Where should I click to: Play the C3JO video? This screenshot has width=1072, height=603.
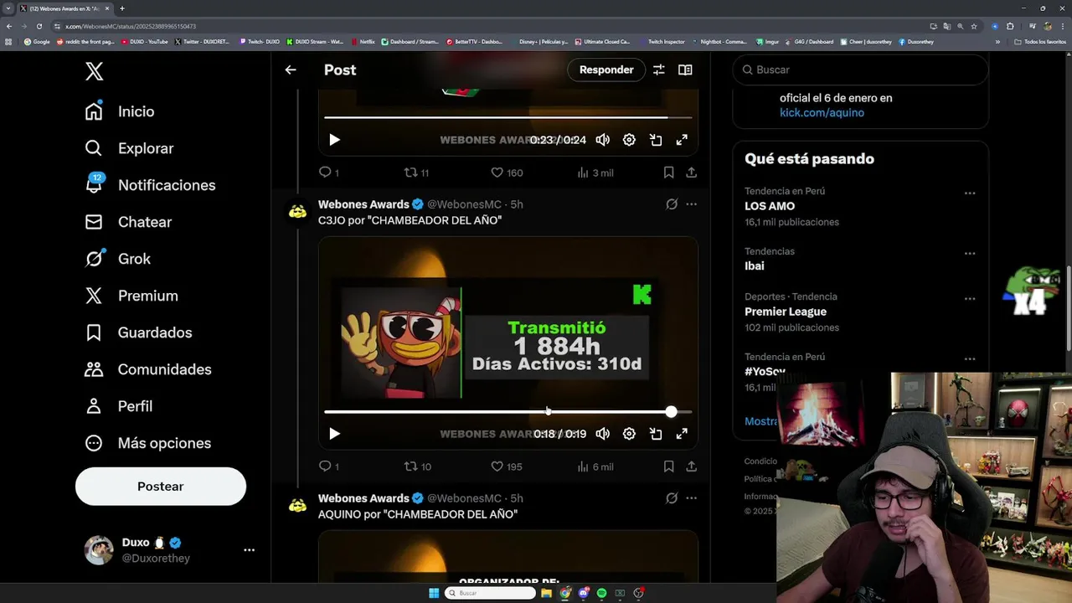point(334,434)
